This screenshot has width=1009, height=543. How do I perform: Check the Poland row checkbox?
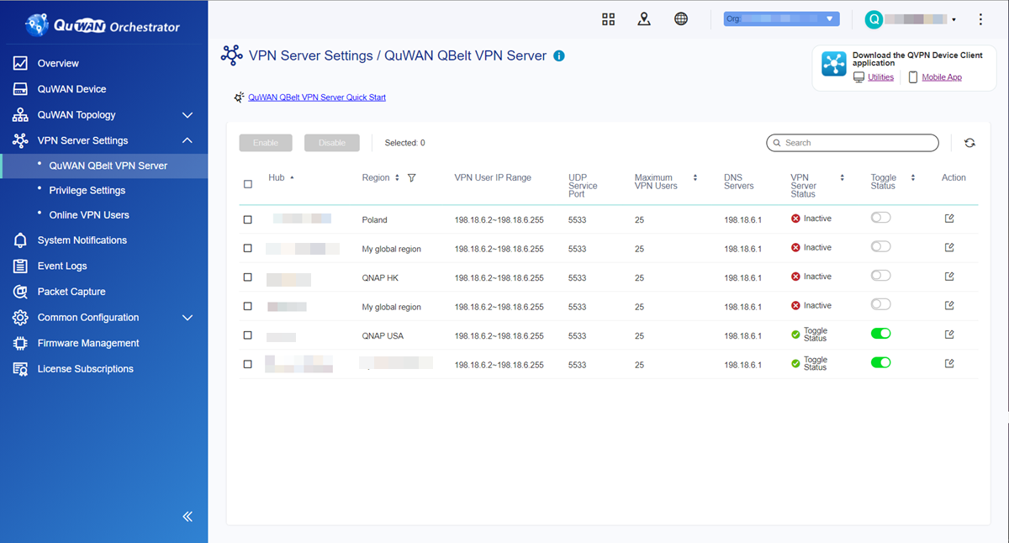pos(247,219)
